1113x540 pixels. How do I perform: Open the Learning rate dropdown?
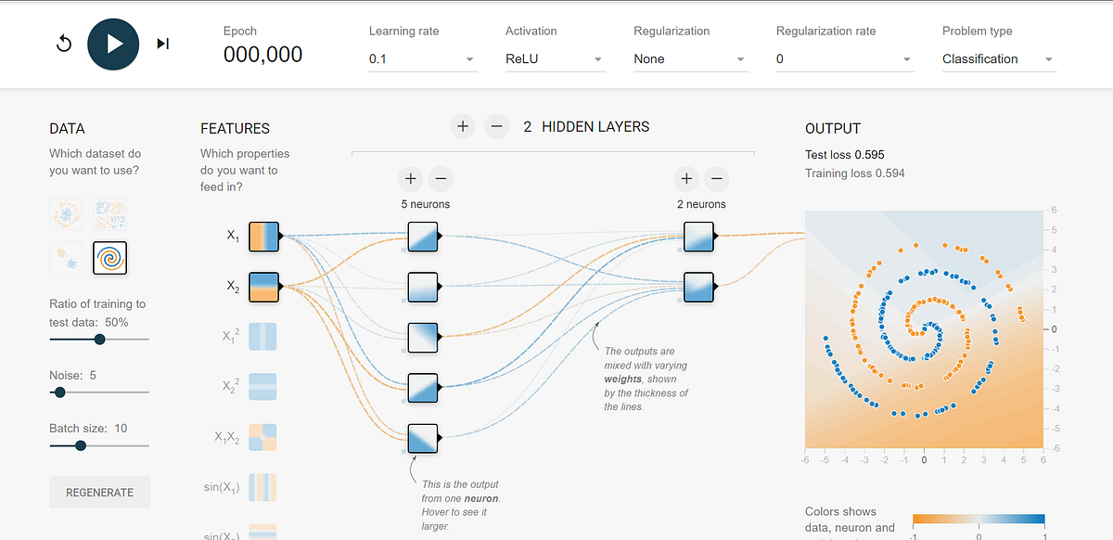point(422,58)
